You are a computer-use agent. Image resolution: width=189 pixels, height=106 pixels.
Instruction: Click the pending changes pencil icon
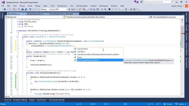click(x=157, y=104)
